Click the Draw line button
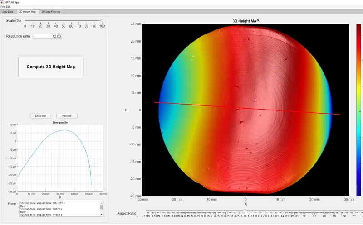363x225 pixels. tap(40, 116)
